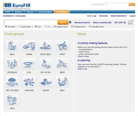This screenshot has height=116, width=138.
Task: Click the MILK label text
Action: coord(12,54)
